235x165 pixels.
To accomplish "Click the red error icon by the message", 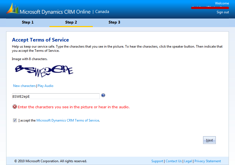I will pyautogui.click(x=15, y=107).
